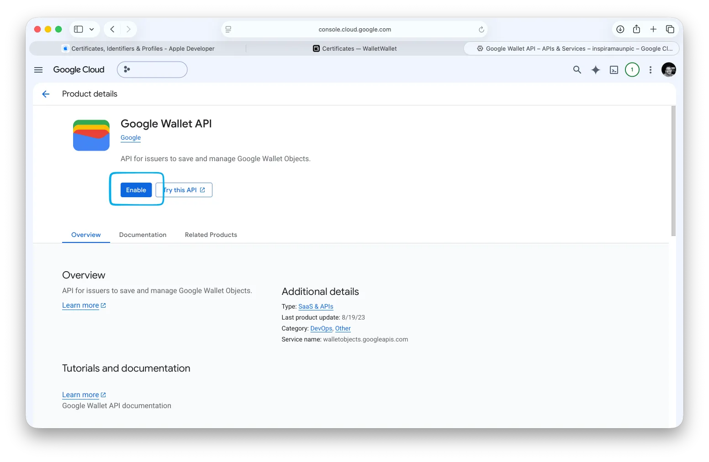The height and width of the screenshot is (462, 709).
Task: Click Last product update 8/19/23 text
Action: point(323,317)
